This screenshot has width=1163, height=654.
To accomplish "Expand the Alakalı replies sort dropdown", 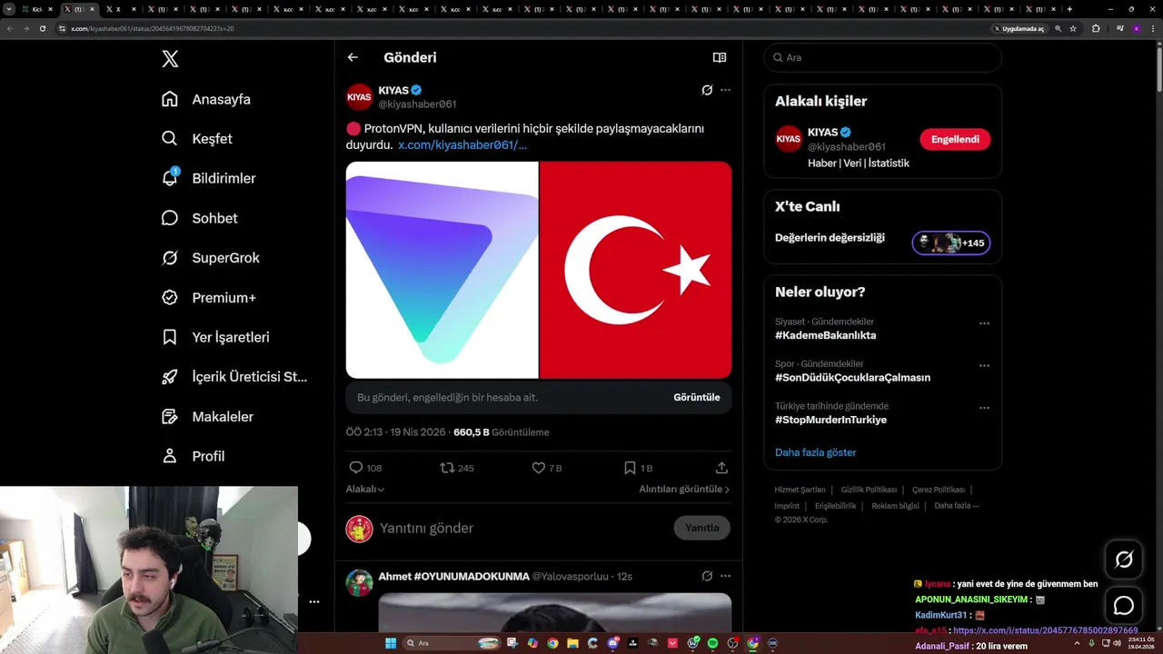I will [x=365, y=489].
